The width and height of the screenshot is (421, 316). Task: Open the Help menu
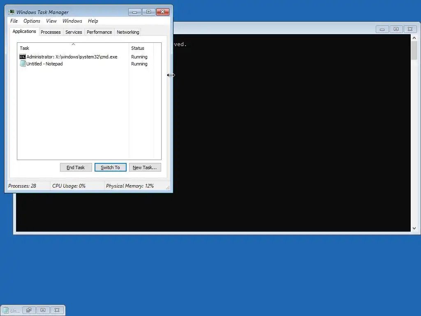[93, 21]
